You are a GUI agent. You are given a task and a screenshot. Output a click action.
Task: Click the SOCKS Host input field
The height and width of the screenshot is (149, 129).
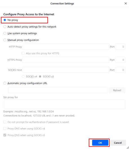(x=66, y=70)
